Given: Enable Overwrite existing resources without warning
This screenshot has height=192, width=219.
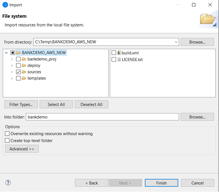Looking at the screenshot, I should [7, 133].
